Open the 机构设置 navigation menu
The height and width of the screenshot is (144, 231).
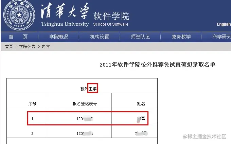[100, 37]
